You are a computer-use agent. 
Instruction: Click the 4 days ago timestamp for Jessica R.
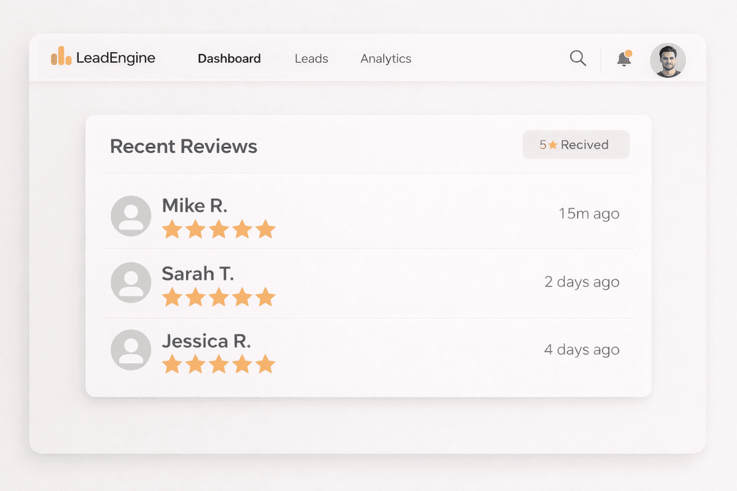581,350
